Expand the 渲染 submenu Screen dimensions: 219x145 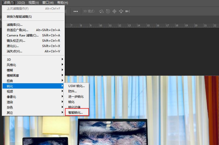click(33, 102)
